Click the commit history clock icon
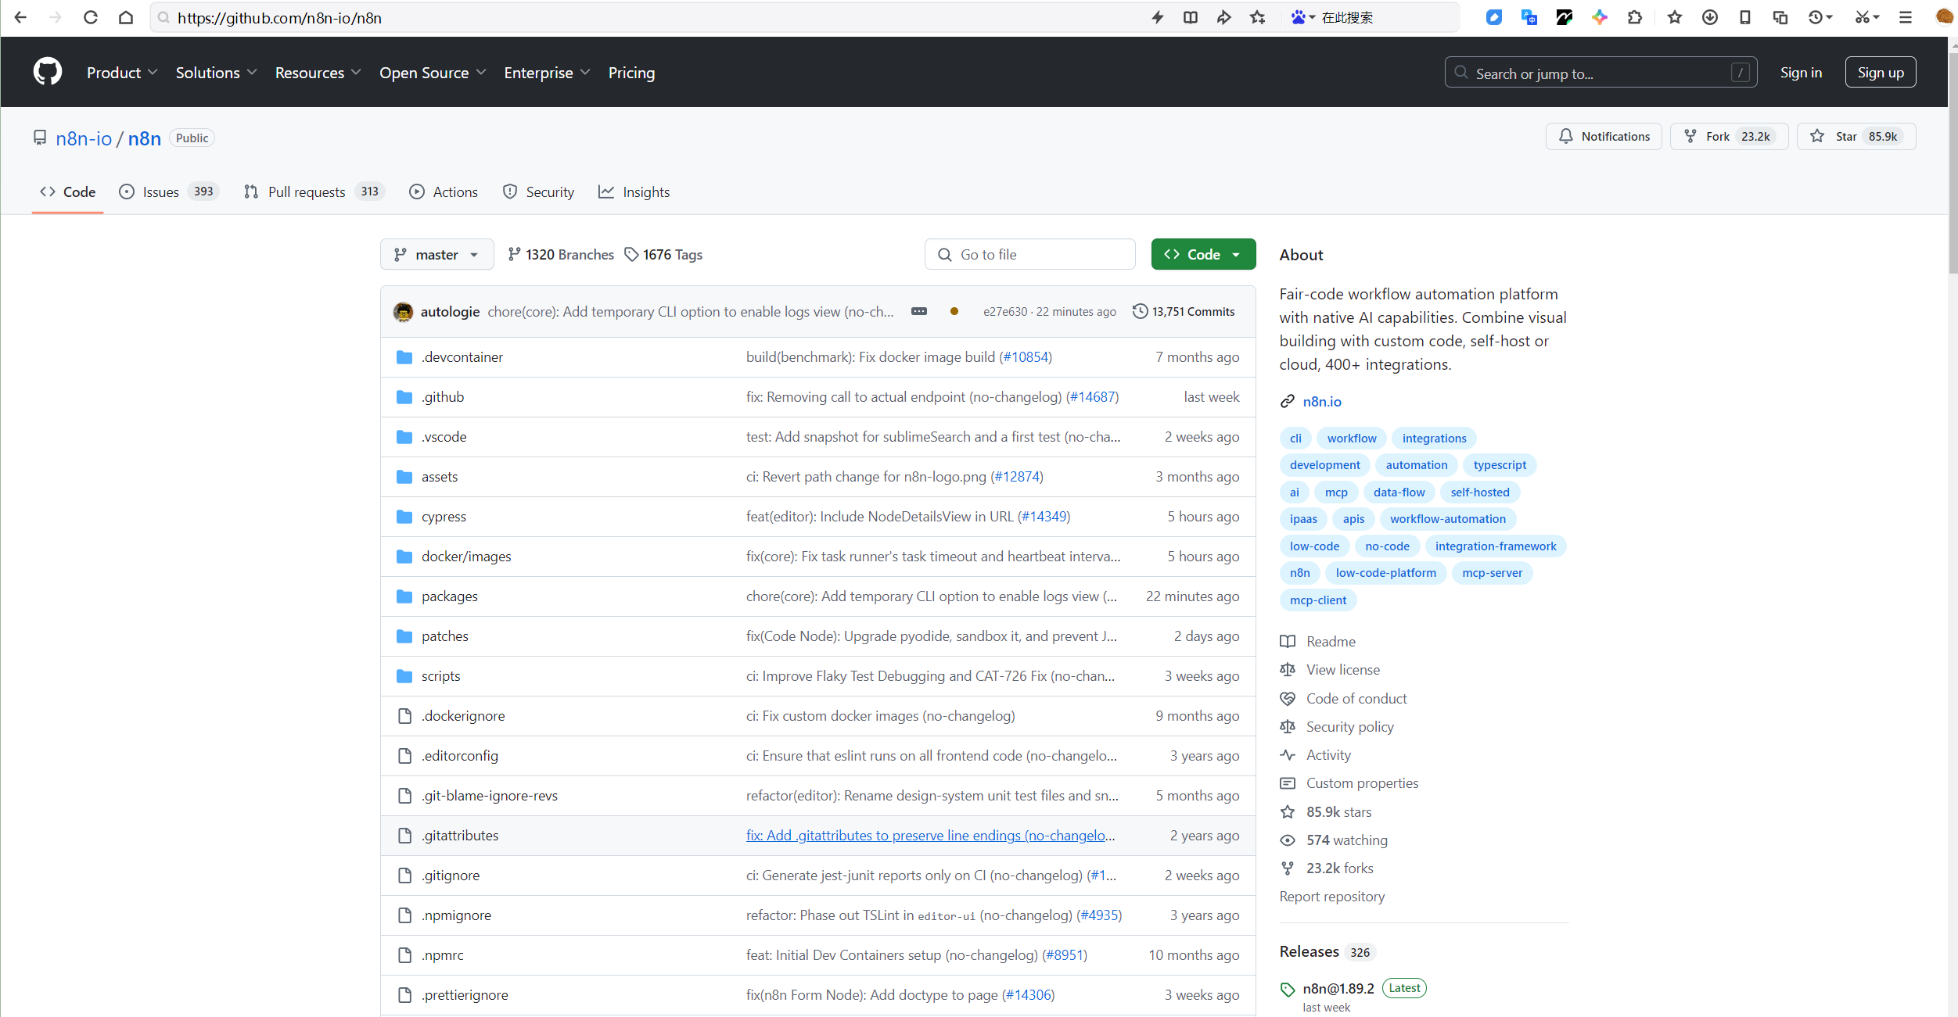The image size is (1958, 1017). coord(1140,311)
